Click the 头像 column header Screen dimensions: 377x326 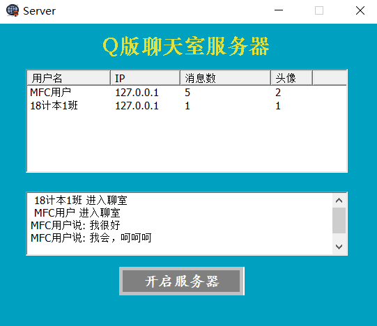(292, 78)
